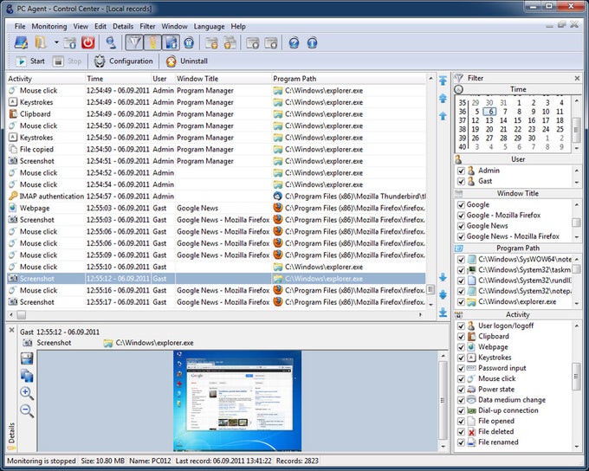Click the single down arrow navigation icon

tap(443, 277)
